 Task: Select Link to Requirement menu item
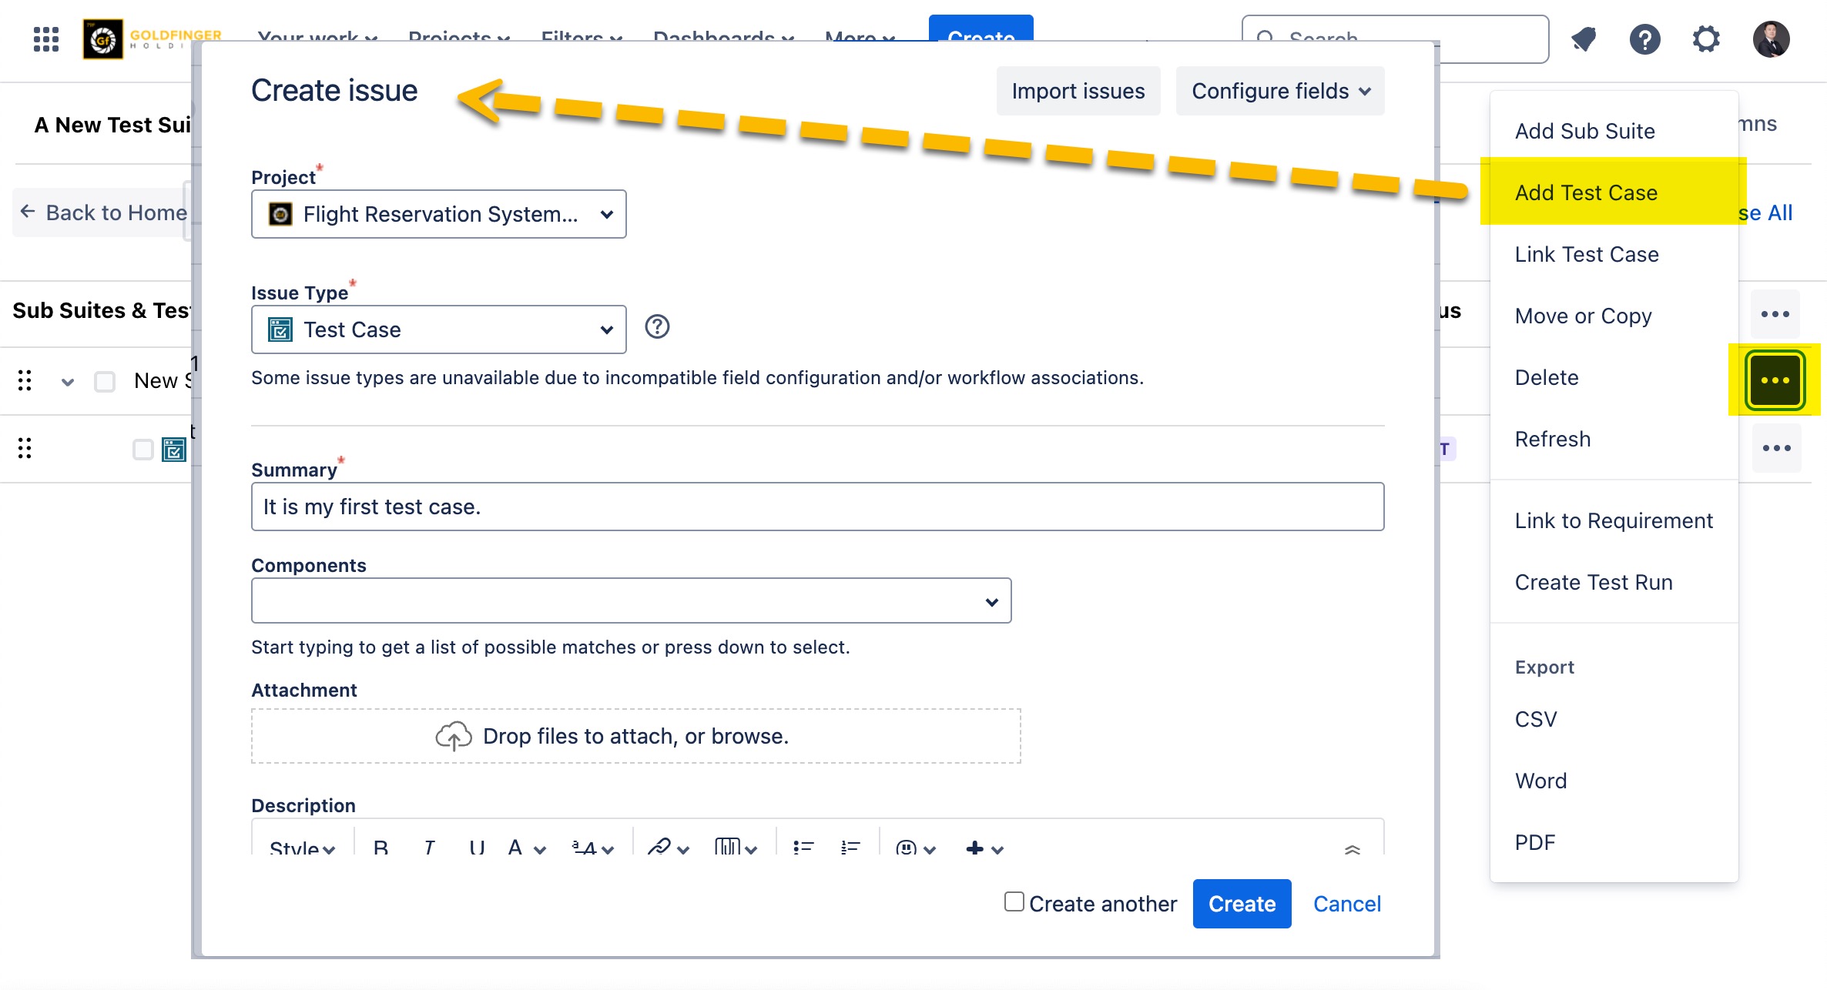tap(1614, 520)
